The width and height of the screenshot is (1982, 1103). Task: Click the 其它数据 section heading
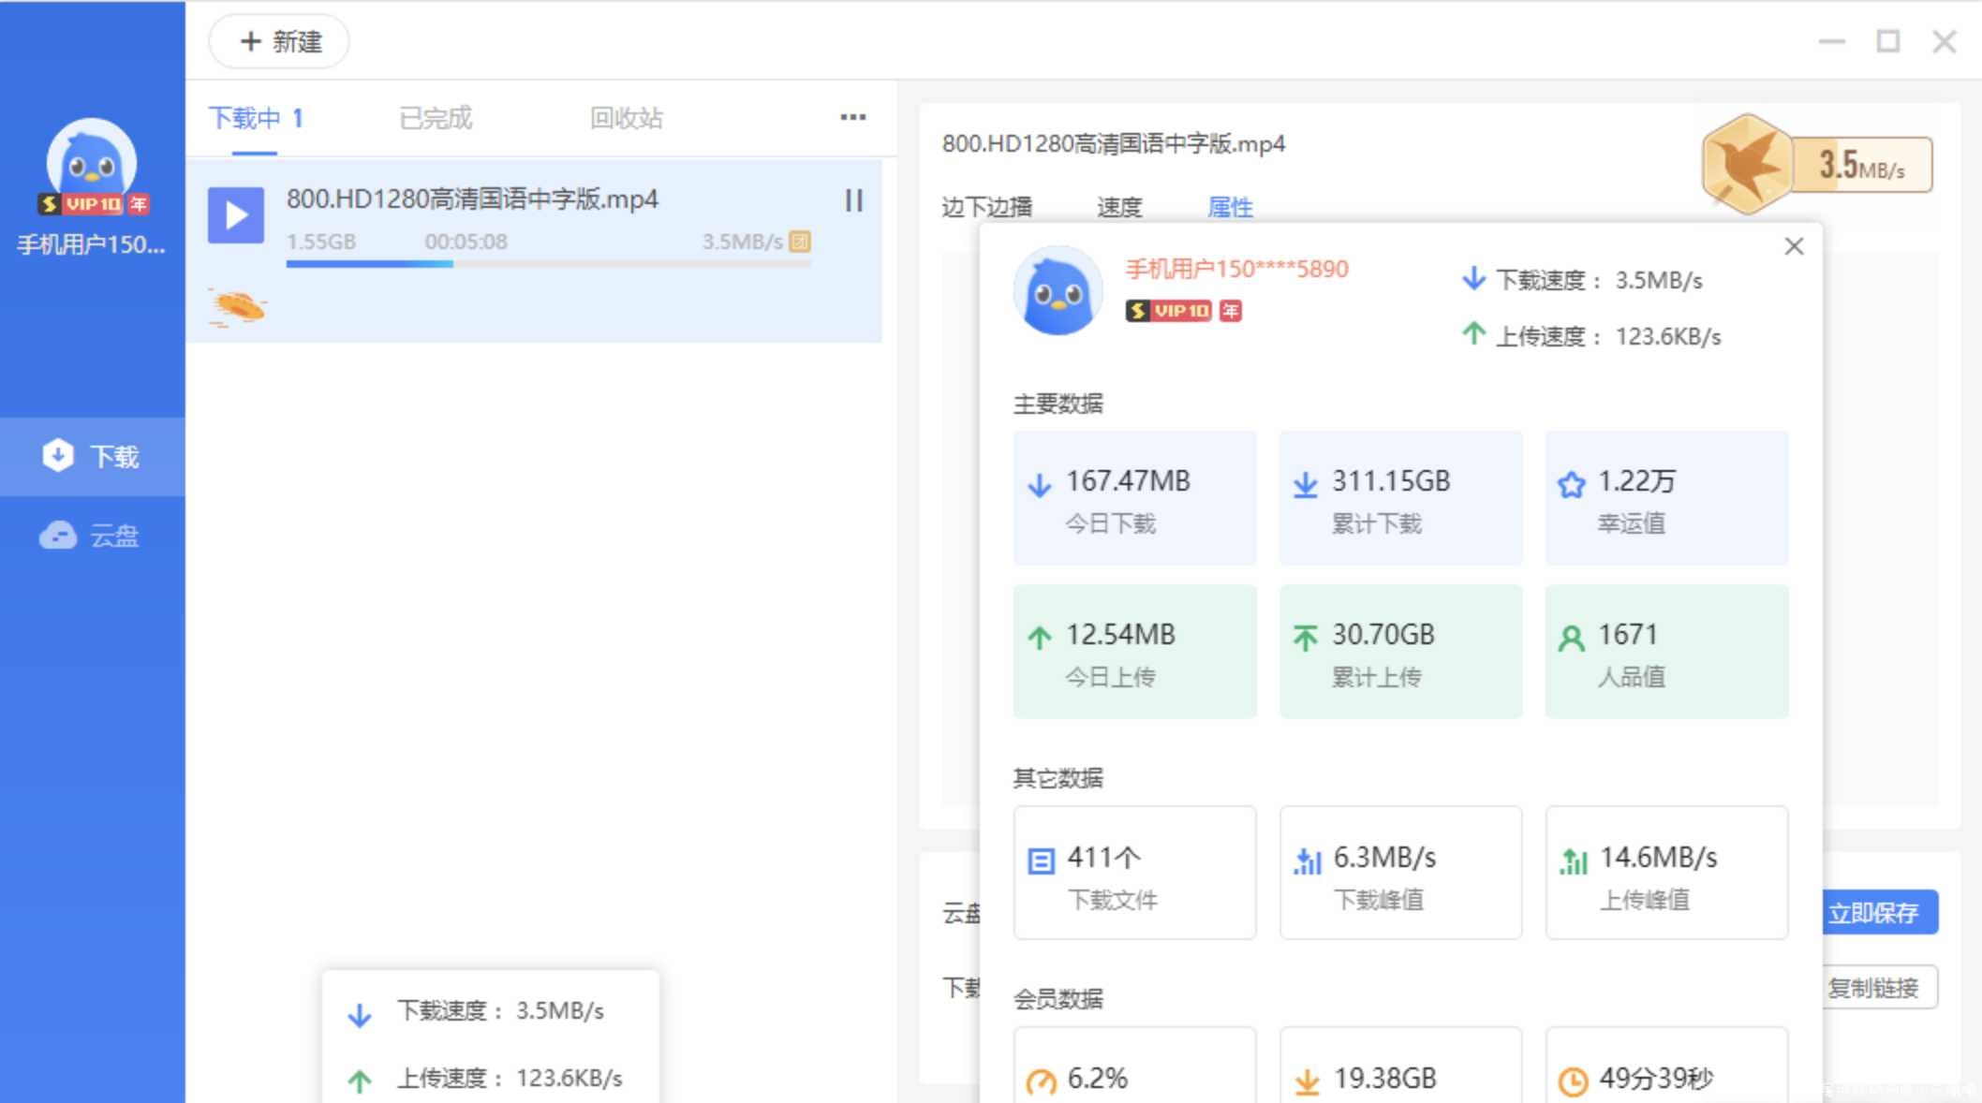click(x=1058, y=778)
